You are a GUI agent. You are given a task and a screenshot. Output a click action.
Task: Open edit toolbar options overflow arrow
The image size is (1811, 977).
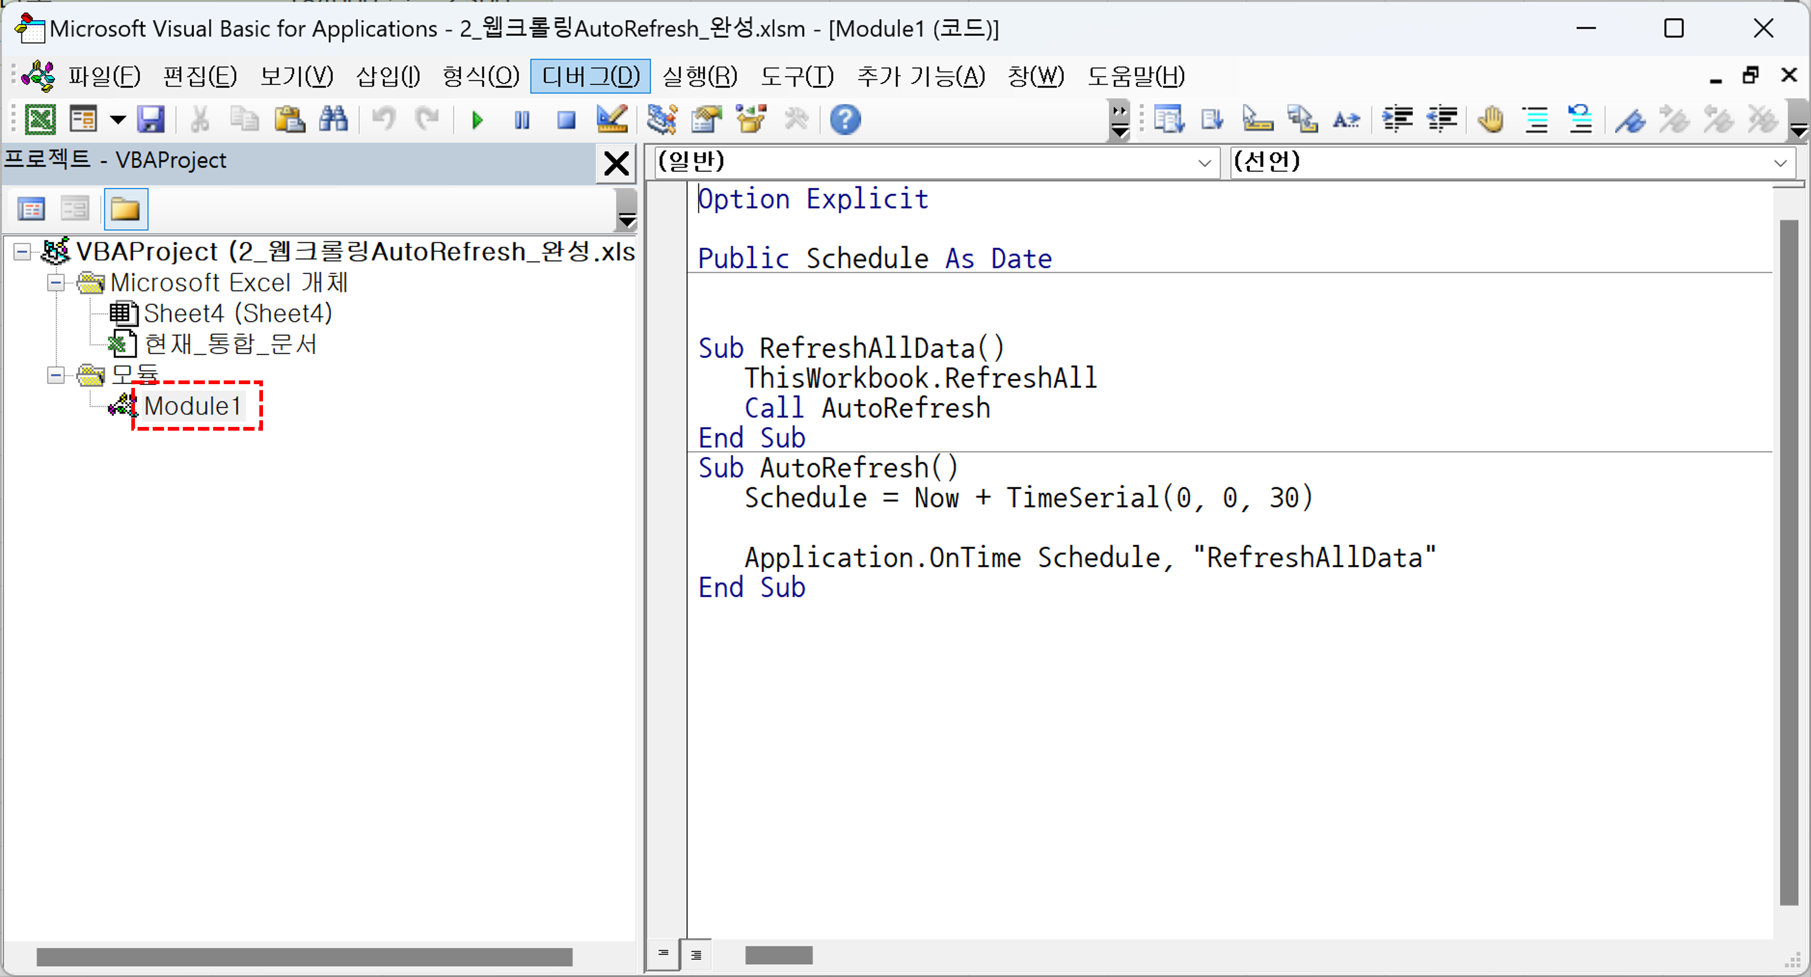click(x=1798, y=121)
